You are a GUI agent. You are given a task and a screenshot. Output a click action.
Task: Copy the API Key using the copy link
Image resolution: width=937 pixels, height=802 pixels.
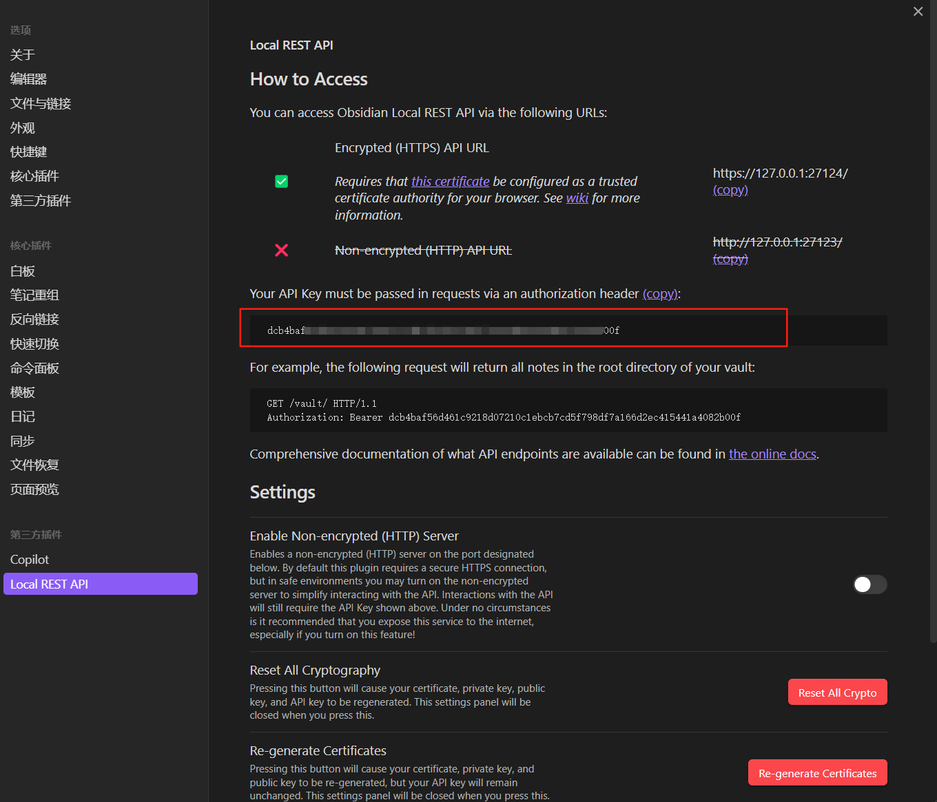(659, 293)
